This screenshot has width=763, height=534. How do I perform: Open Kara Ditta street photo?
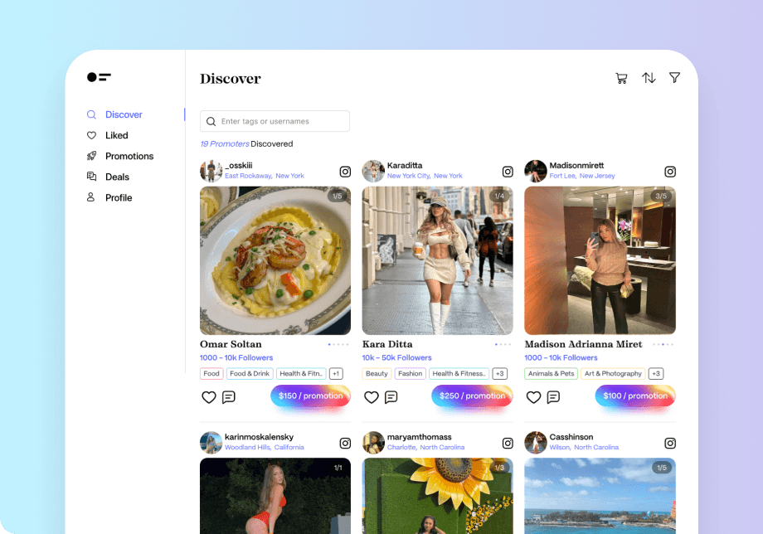point(437,260)
